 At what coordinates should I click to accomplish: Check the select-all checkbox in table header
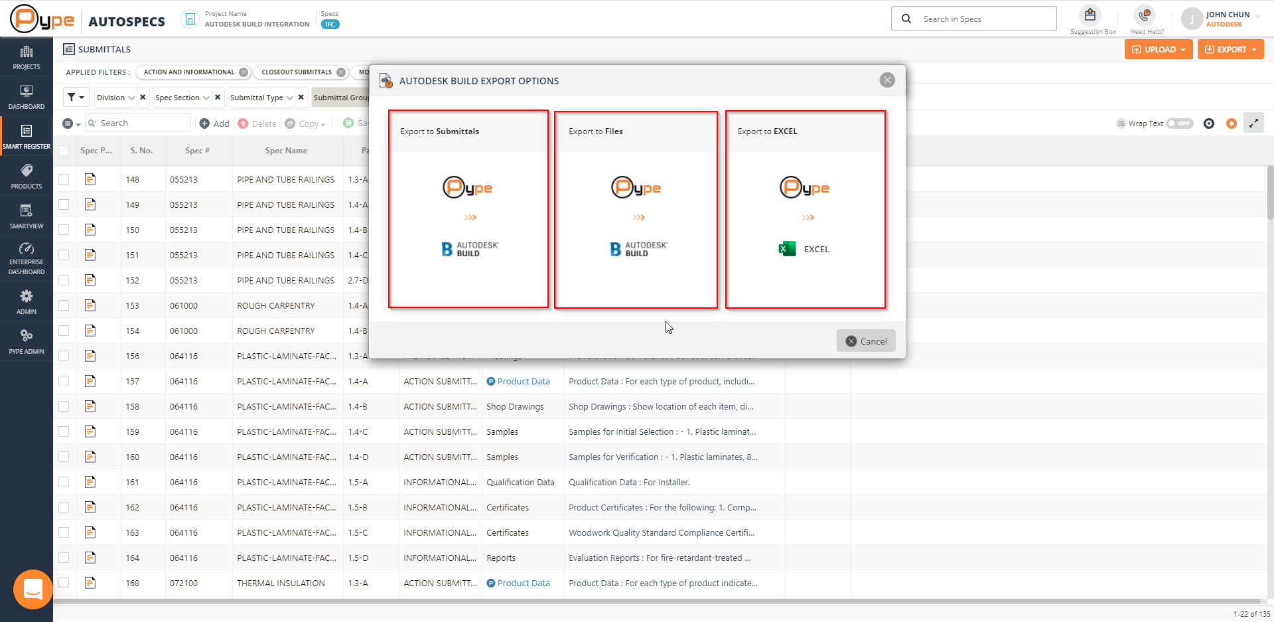click(x=64, y=151)
